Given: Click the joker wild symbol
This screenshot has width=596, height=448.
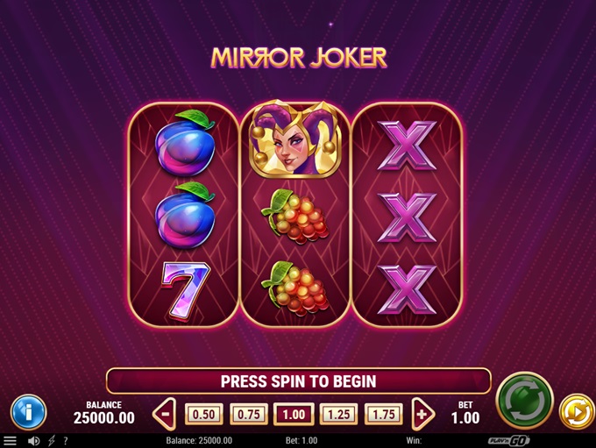Looking at the screenshot, I should pyautogui.click(x=295, y=139).
